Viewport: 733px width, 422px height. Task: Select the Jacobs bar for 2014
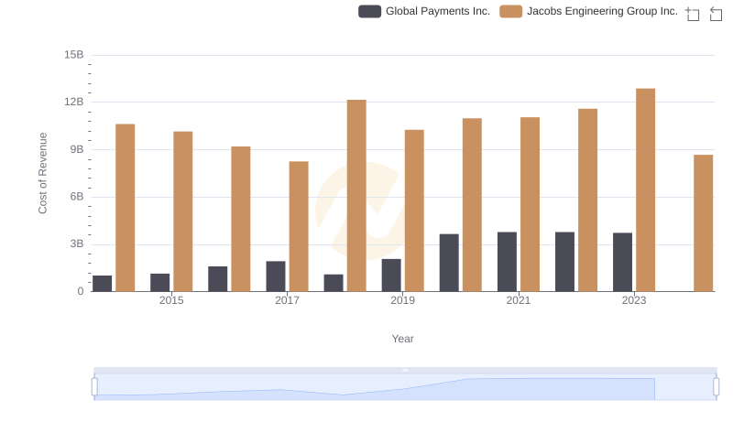point(126,208)
